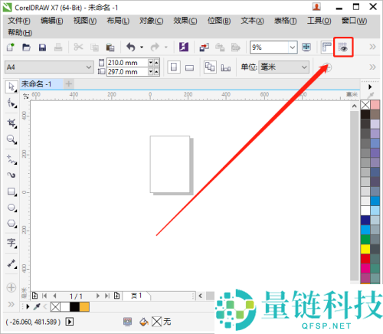Switch page to landscape orientation
The height and width of the screenshot is (334, 383).
[189, 67]
